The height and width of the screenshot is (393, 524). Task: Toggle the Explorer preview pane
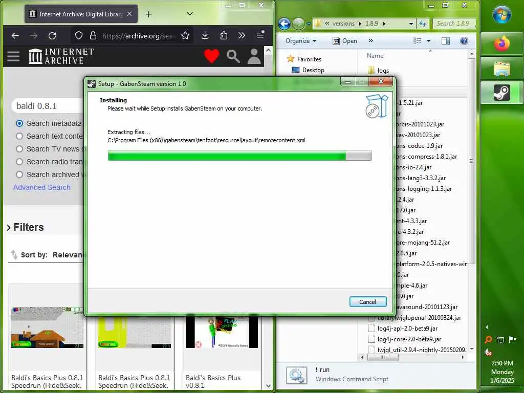tap(446, 41)
